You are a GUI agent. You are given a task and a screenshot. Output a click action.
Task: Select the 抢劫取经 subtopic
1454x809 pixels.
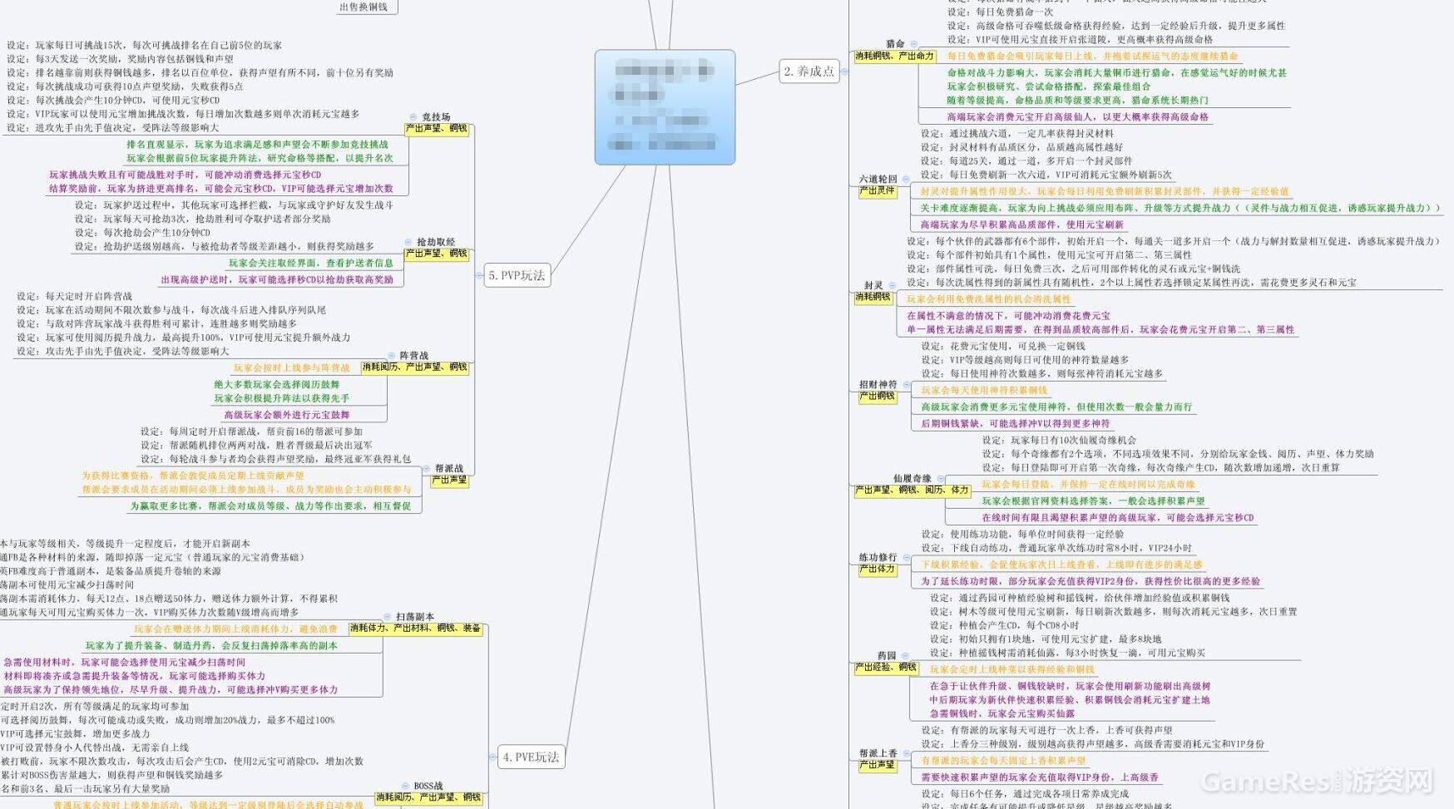click(x=436, y=242)
